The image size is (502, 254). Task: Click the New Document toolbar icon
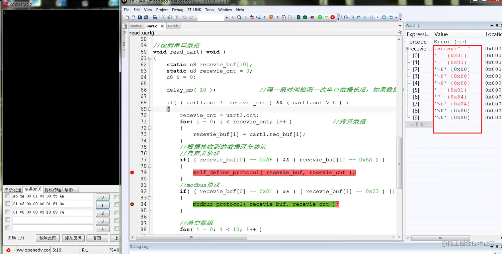tap(127, 17)
